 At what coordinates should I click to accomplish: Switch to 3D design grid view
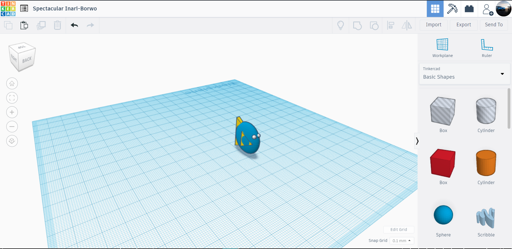(x=435, y=9)
